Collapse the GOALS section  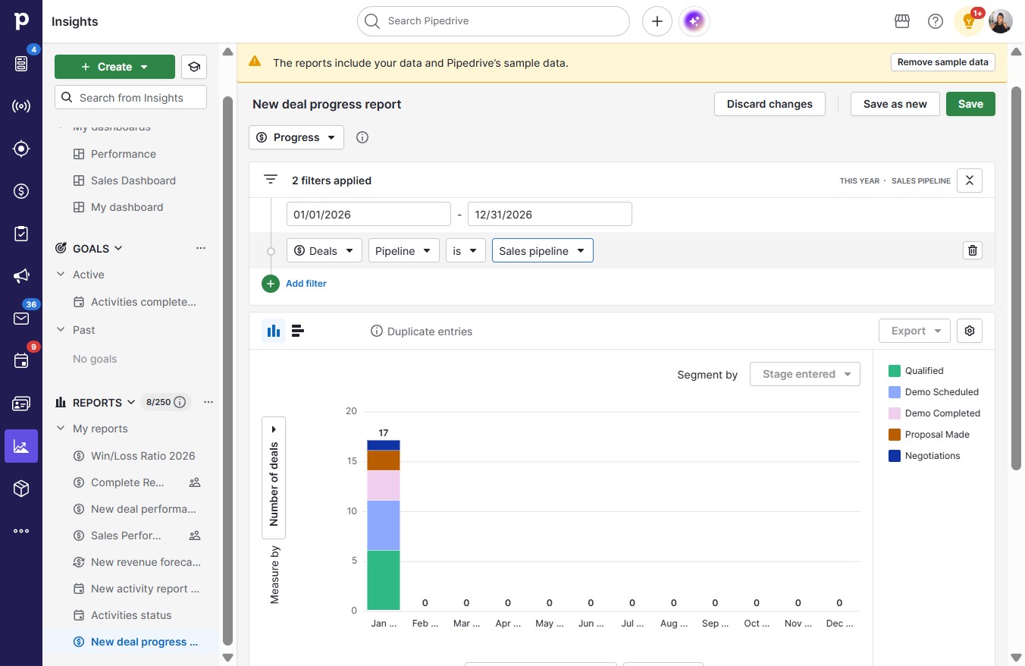(x=119, y=248)
